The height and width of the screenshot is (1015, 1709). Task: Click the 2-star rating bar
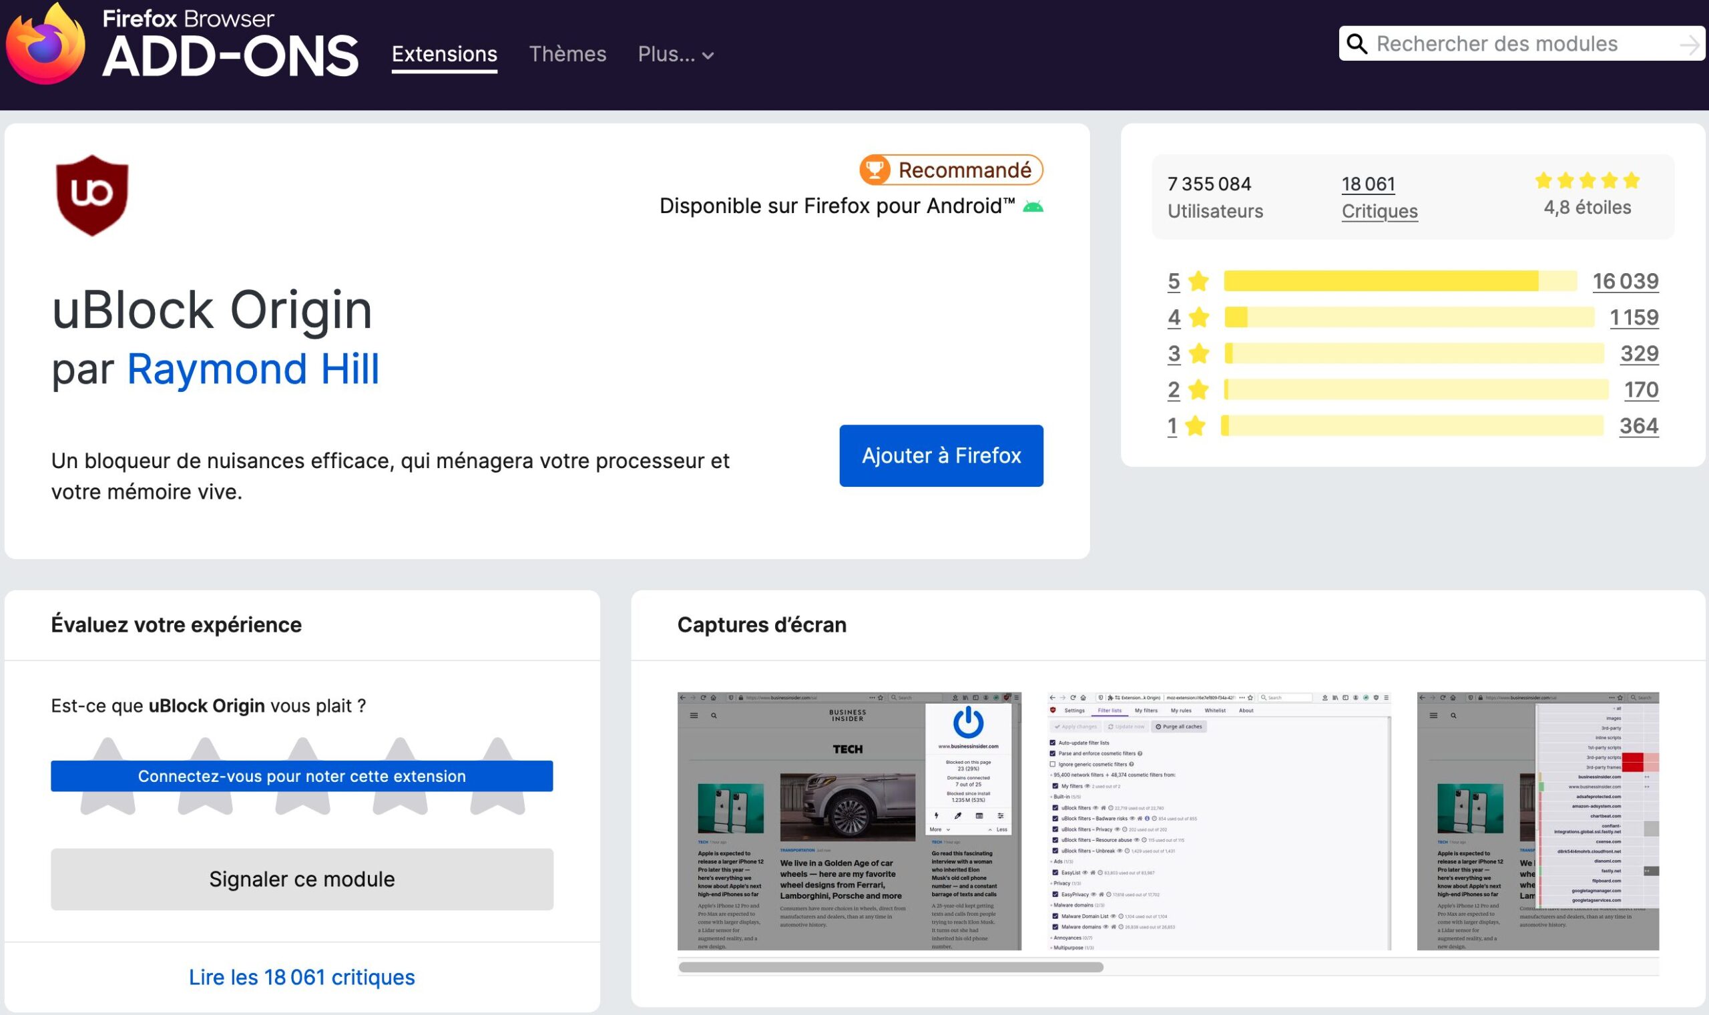pyautogui.click(x=1417, y=390)
